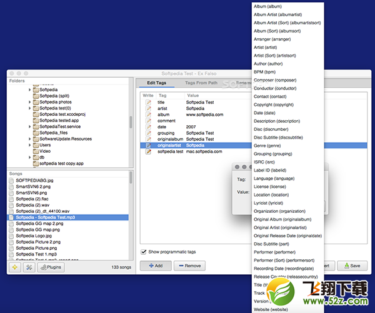375x313 pixels.
Task: Click file icon of Softpedia GG map 2.png
Action: (x=11, y=223)
